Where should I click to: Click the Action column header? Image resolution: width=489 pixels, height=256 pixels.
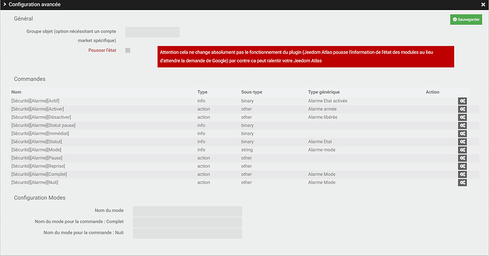click(432, 91)
